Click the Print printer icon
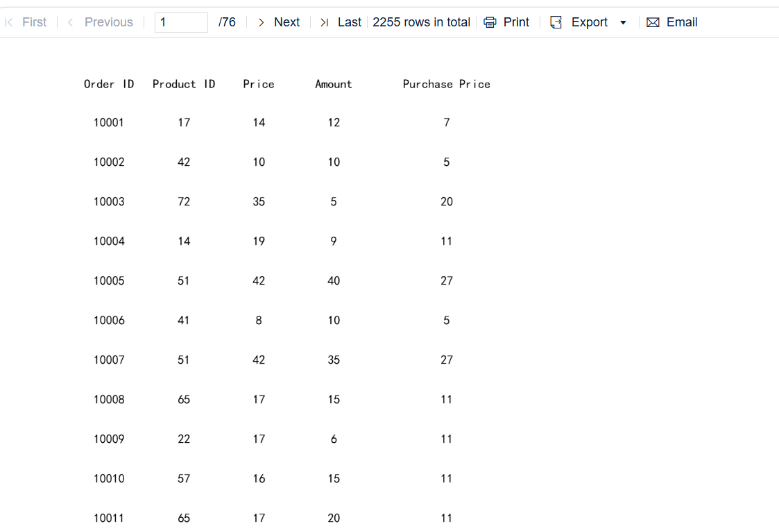 tap(490, 22)
